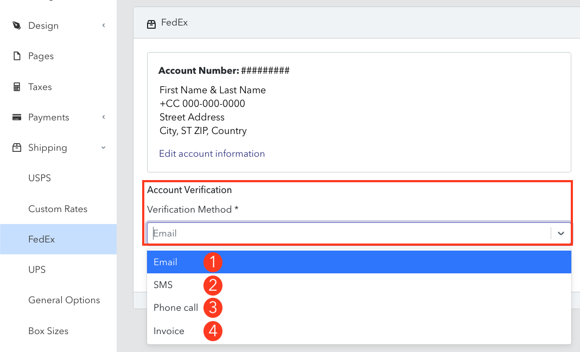This screenshot has height=352, width=580.
Task: Click the Verification Method label
Action: point(193,209)
